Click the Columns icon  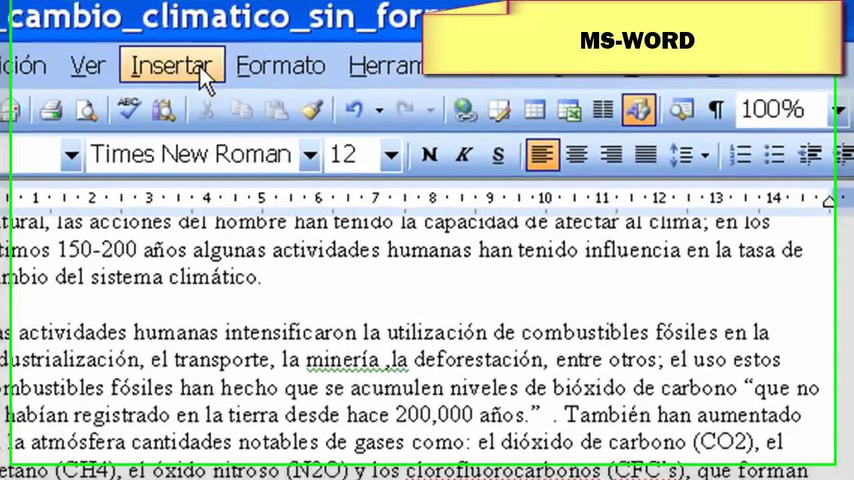pyautogui.click(x=602, y=109)
